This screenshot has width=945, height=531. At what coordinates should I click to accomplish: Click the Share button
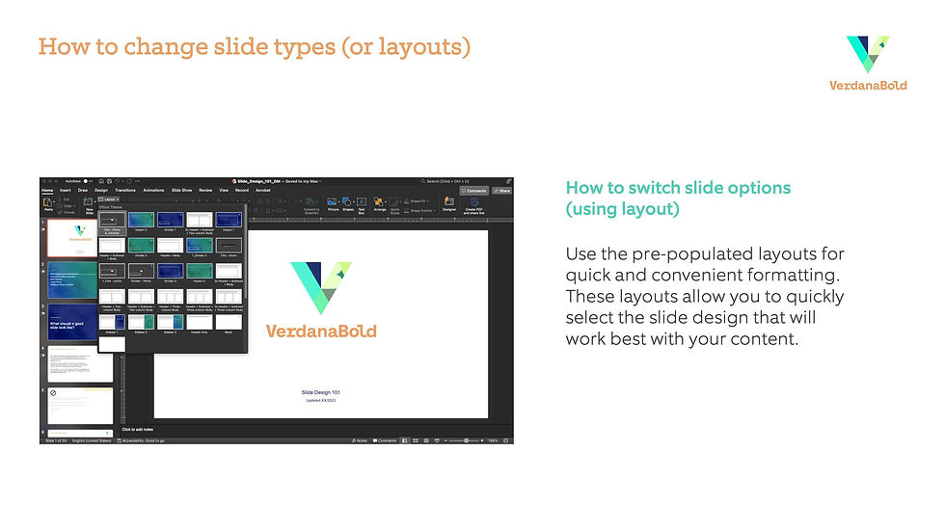(502, 191)
